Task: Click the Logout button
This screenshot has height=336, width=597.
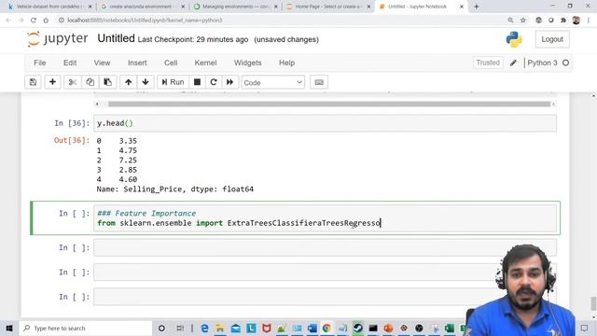Action: point(552,39)
